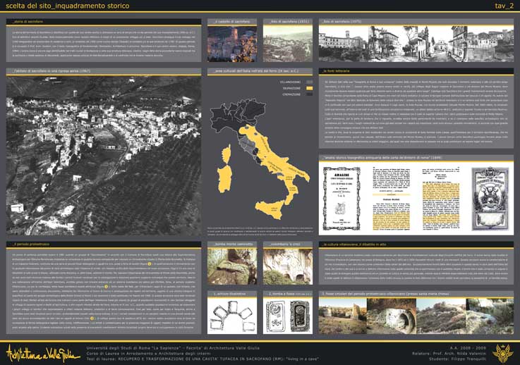The image size is (520, 365).
Task: Open the ornate book cover at far right
Action: pyautogui.click(x=490, y=199)
